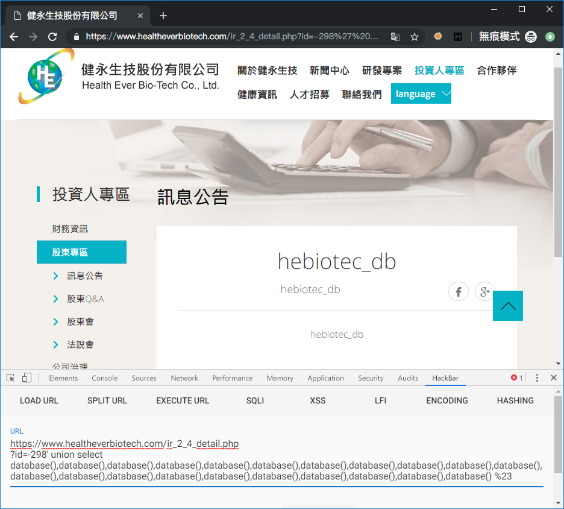This screenshot has width=564, height=509.
Task: Open 財務資訊 in the sidebar
Action: (70, 229)
